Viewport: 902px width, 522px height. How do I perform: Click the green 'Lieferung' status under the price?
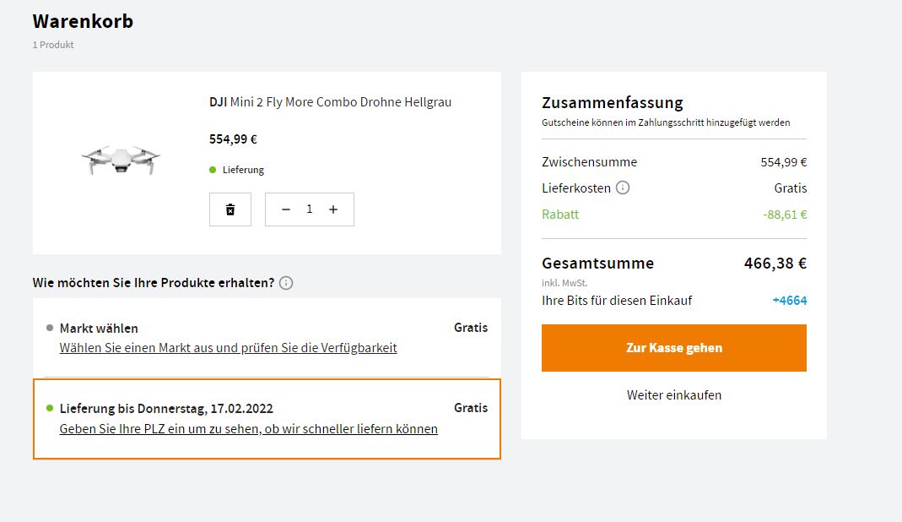tap(243, 170)
